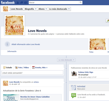
Task: Open the notifications globe icon
Action: 26,3
